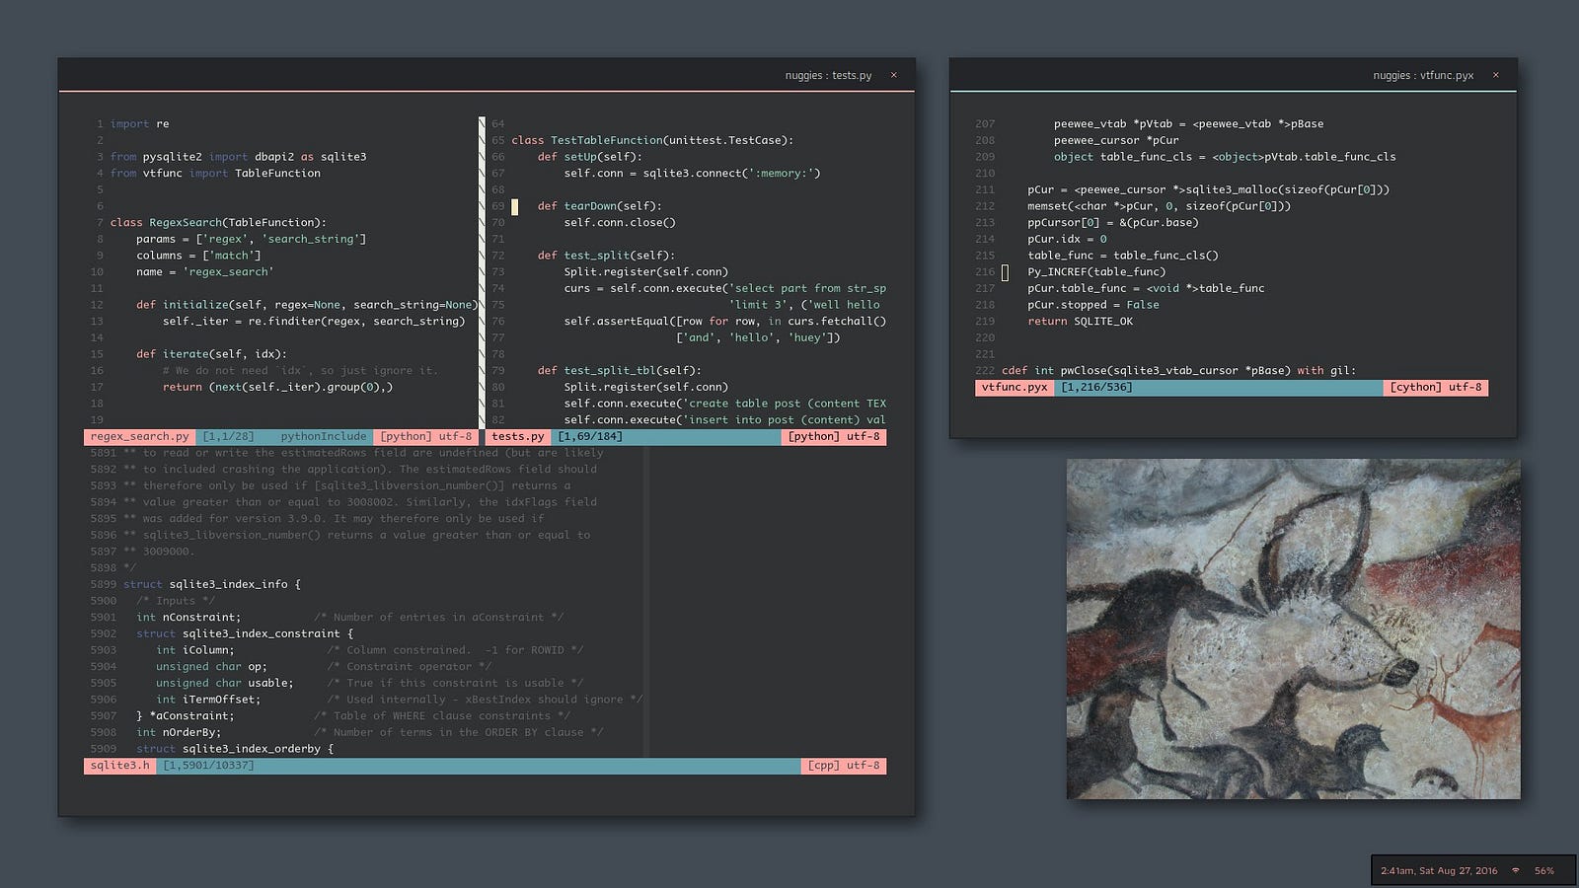Click 'struct sqlite3_index_constraint {'

[245, 633]
